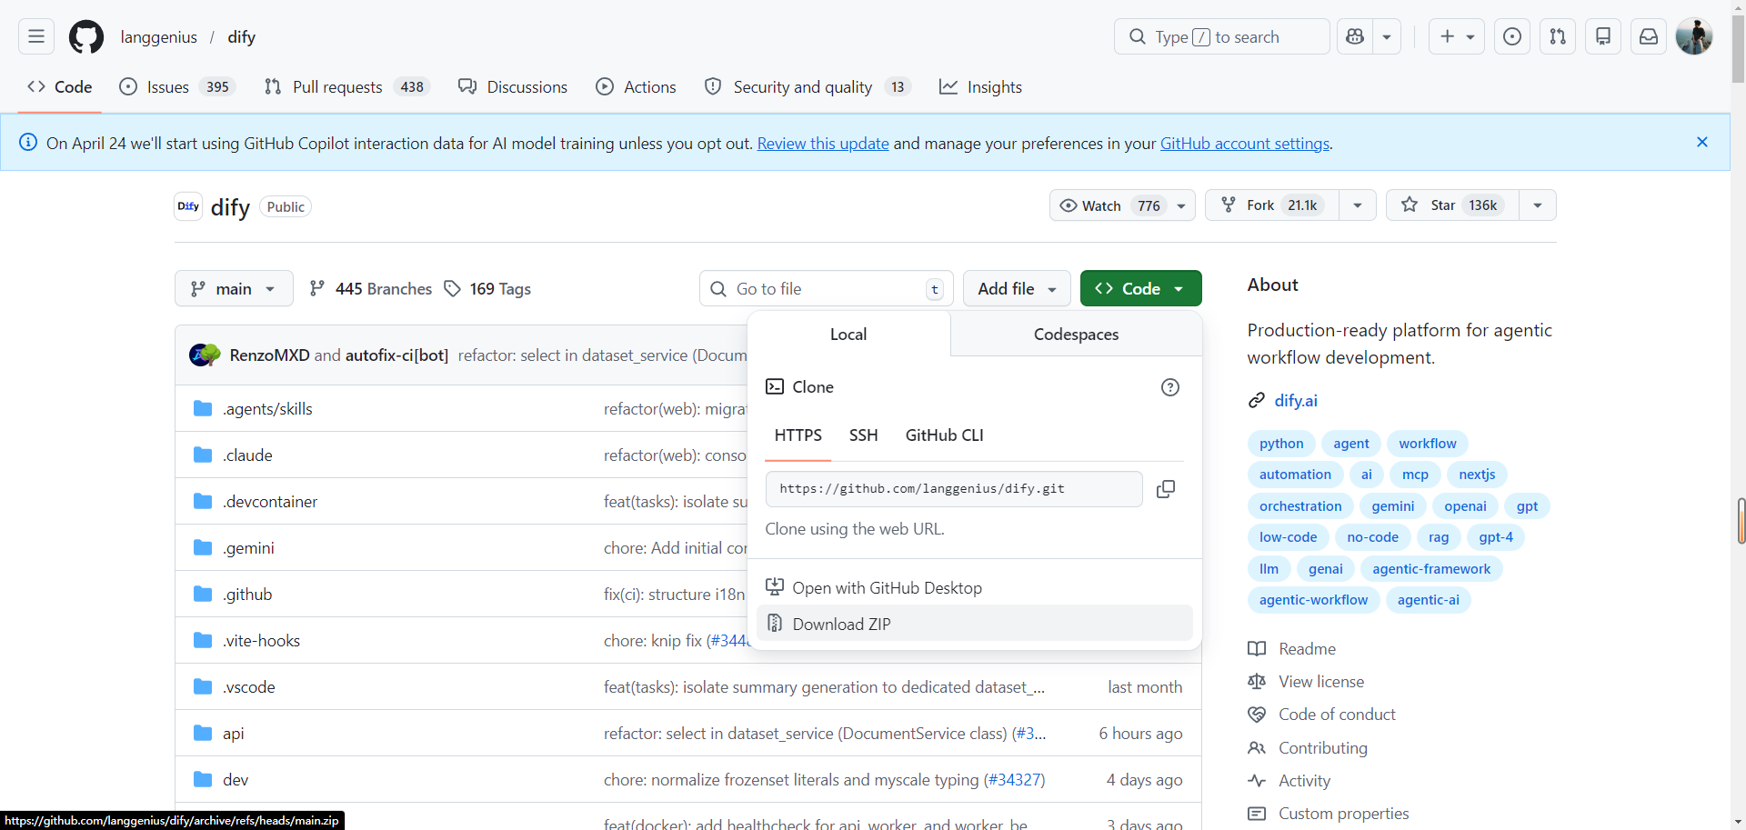Expand the star lists dropdown arrow

click(x=1538, y=205)
